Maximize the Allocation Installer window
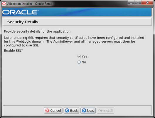The image size is (155, 118). (138, 3)
